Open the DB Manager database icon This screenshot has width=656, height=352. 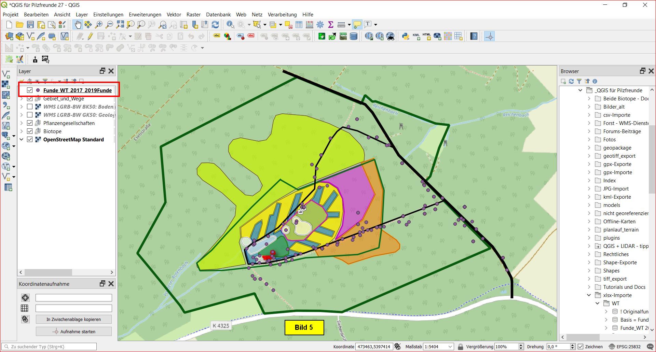(x=354, y=36)
